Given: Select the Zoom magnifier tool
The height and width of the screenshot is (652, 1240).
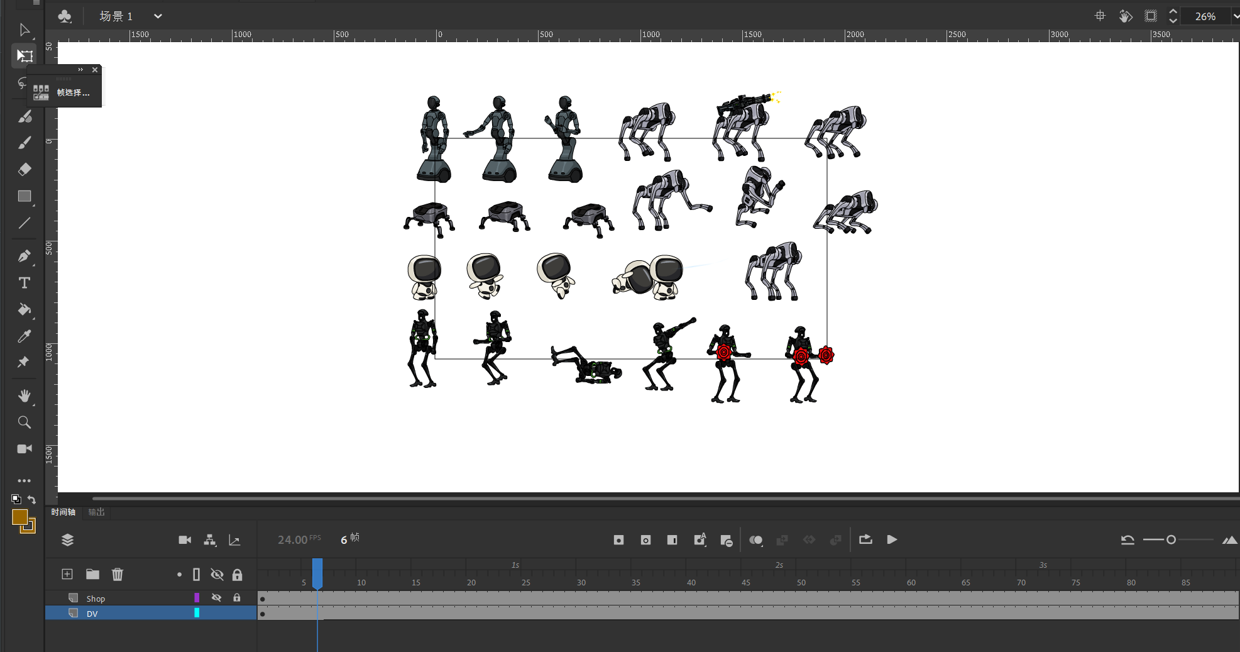Looking at the screenshot, I should pos(25,423).
